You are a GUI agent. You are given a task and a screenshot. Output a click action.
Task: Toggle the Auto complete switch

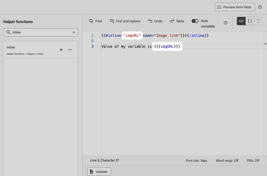click(x=195, y=21)
